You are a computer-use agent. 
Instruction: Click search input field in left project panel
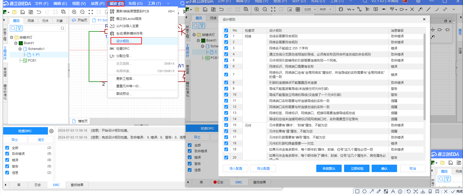tap(44, 28)
